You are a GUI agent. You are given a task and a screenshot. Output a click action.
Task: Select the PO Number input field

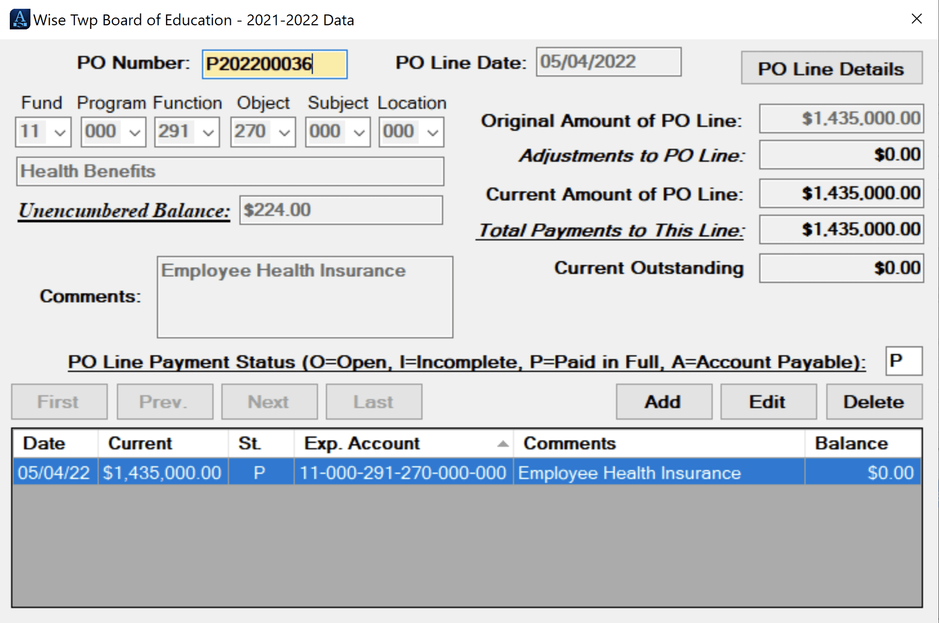tap(274, 63)
